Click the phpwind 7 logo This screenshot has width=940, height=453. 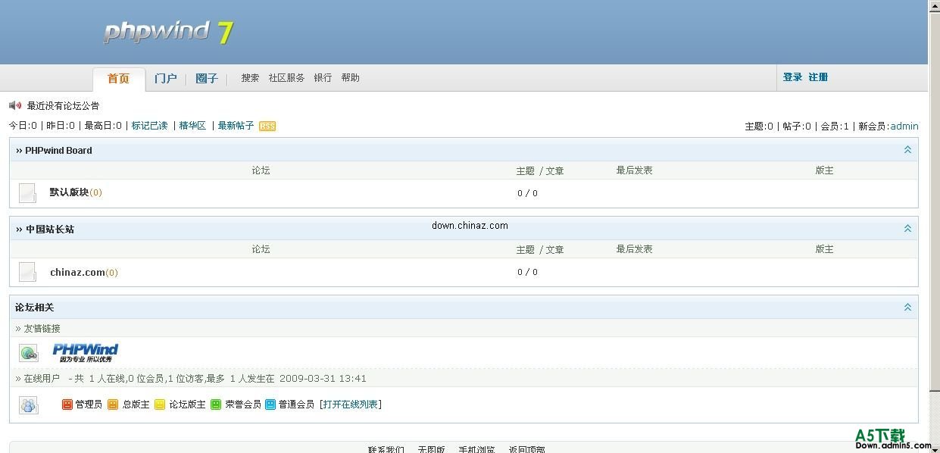click(x=168, y=32)
